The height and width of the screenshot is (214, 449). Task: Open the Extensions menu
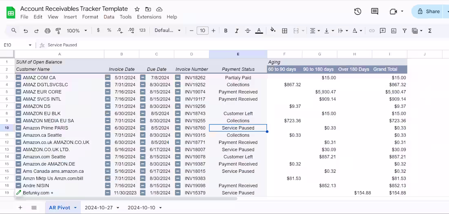(x=149, y=17)
